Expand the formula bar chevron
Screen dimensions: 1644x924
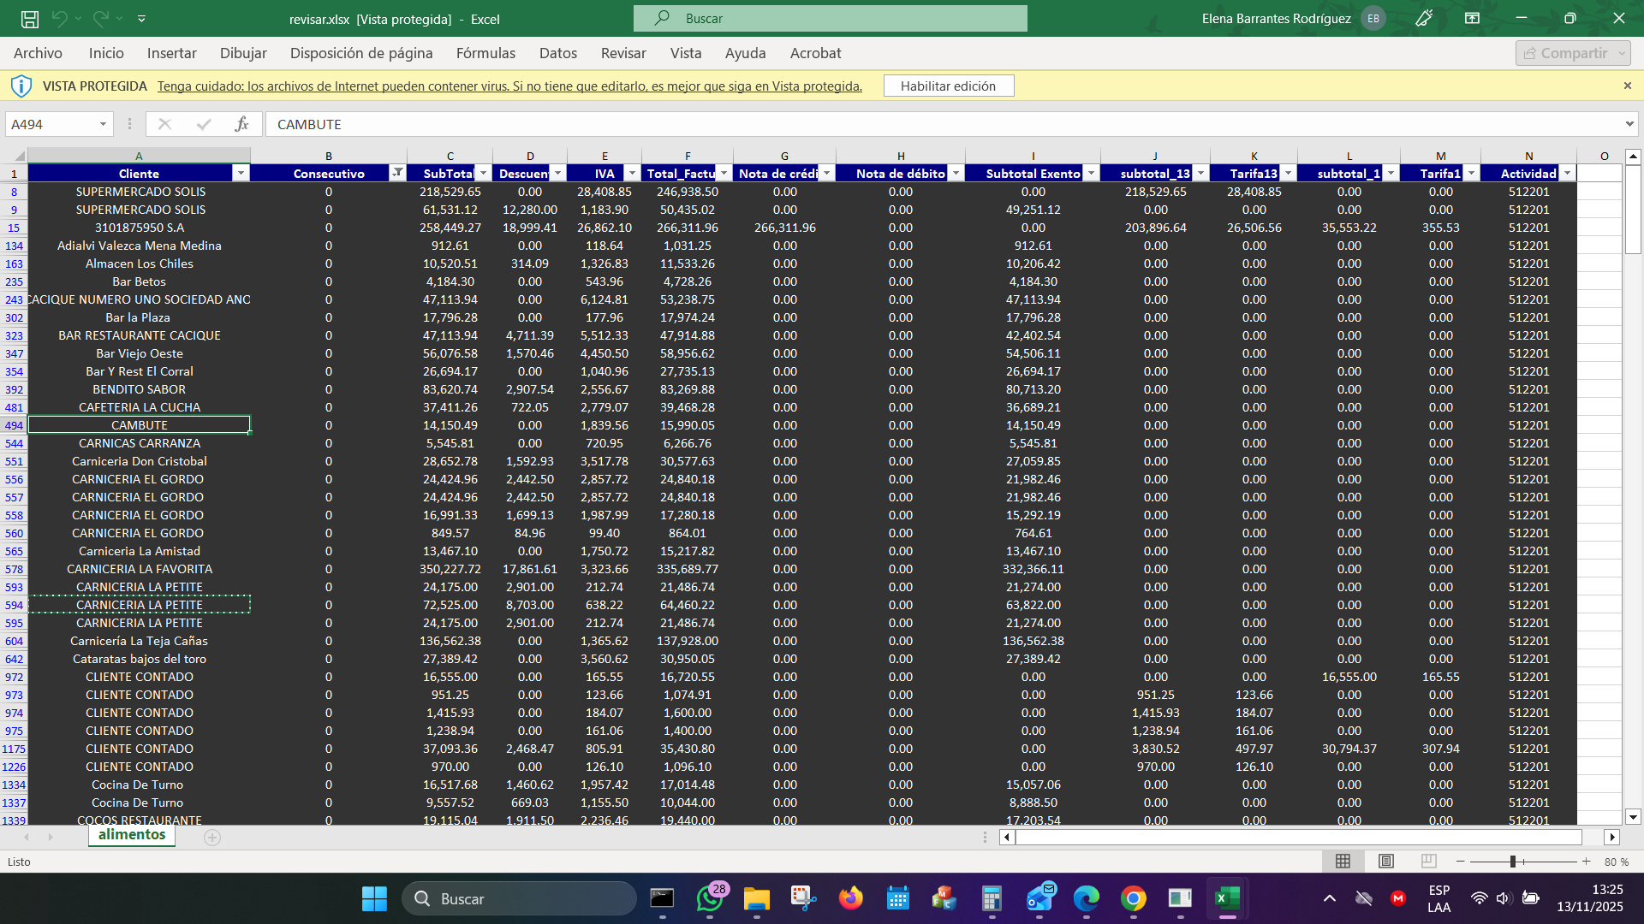coord(1629,124)
